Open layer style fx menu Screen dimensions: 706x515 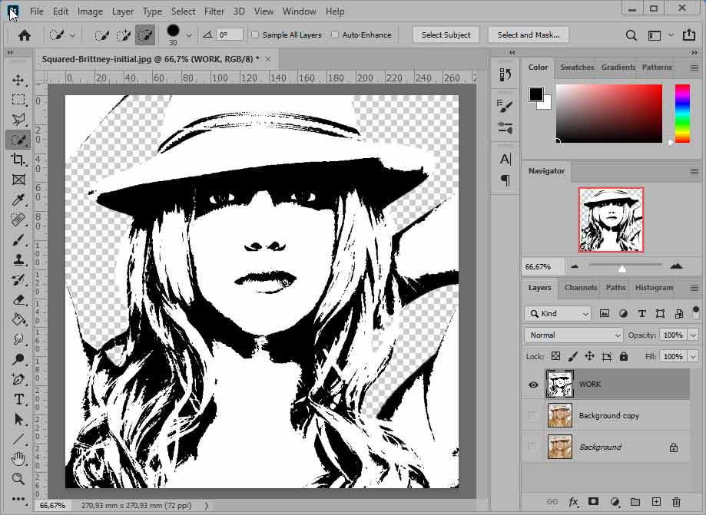[x=573, y=501]
